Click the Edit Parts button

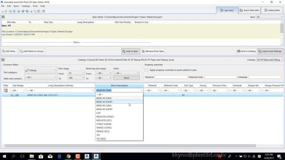pyautogui.click(x=9, y=52)
